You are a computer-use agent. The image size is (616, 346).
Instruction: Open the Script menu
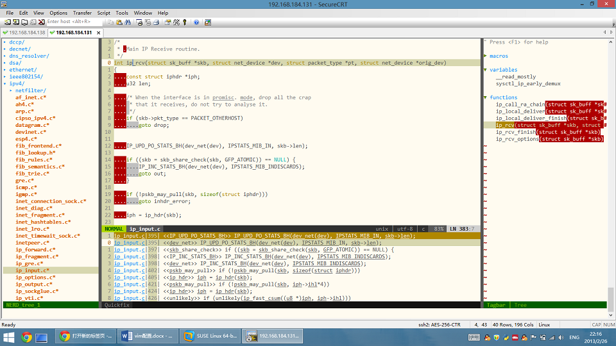tap(104, 13)
